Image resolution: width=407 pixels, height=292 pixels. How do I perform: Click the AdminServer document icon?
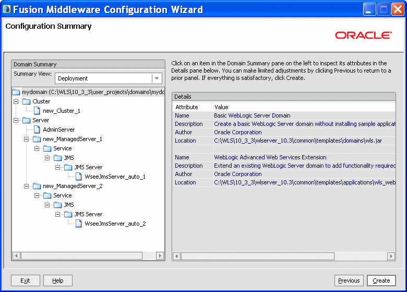coord(37,130)
